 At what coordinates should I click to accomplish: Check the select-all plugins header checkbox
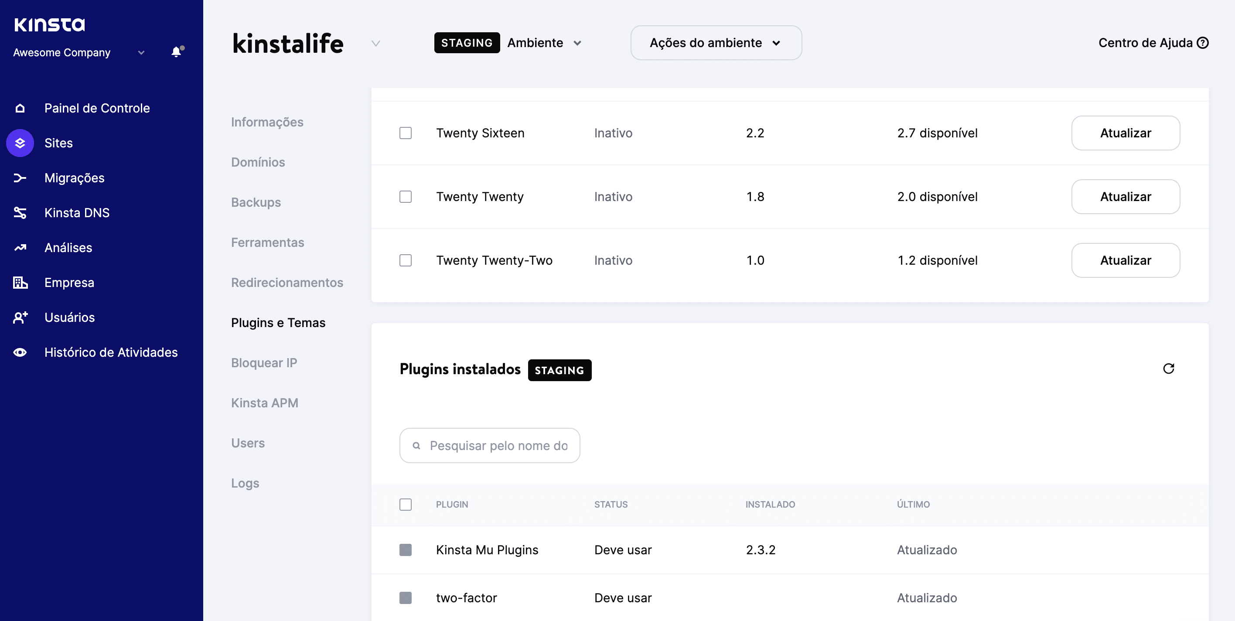pos(405,505)
